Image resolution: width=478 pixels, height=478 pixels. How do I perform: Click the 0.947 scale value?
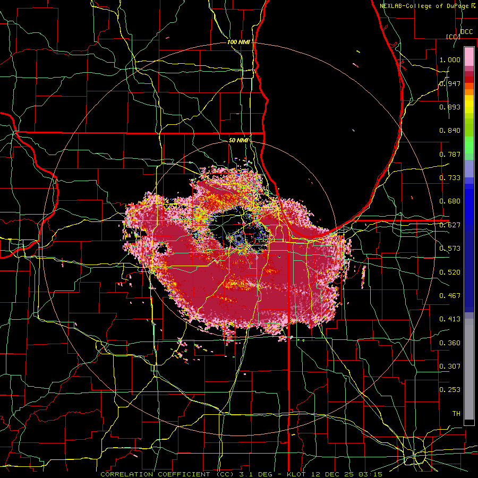pos(450,83)
